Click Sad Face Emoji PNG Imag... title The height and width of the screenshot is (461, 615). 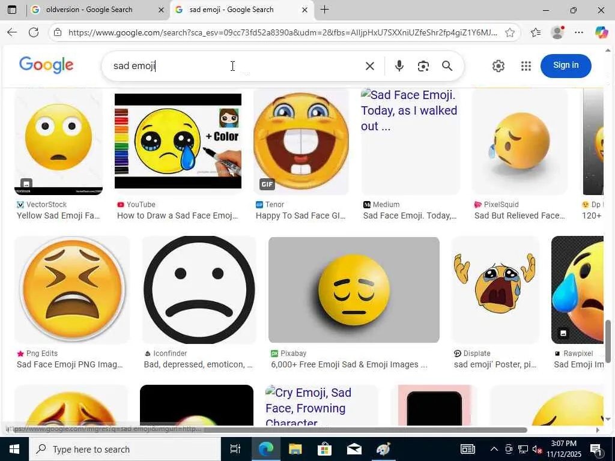click(x=70, y=364)
